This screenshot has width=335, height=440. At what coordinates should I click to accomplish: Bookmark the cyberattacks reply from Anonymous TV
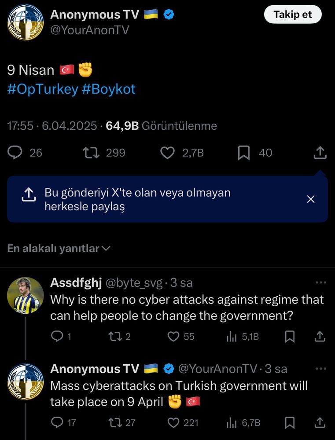(290, 423)
